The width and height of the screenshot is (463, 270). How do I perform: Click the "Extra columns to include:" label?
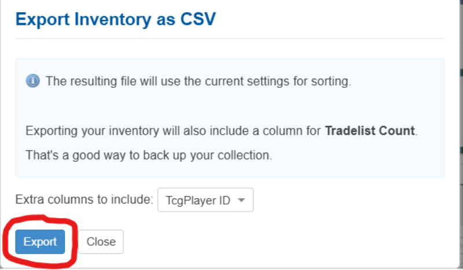[84, 201]
